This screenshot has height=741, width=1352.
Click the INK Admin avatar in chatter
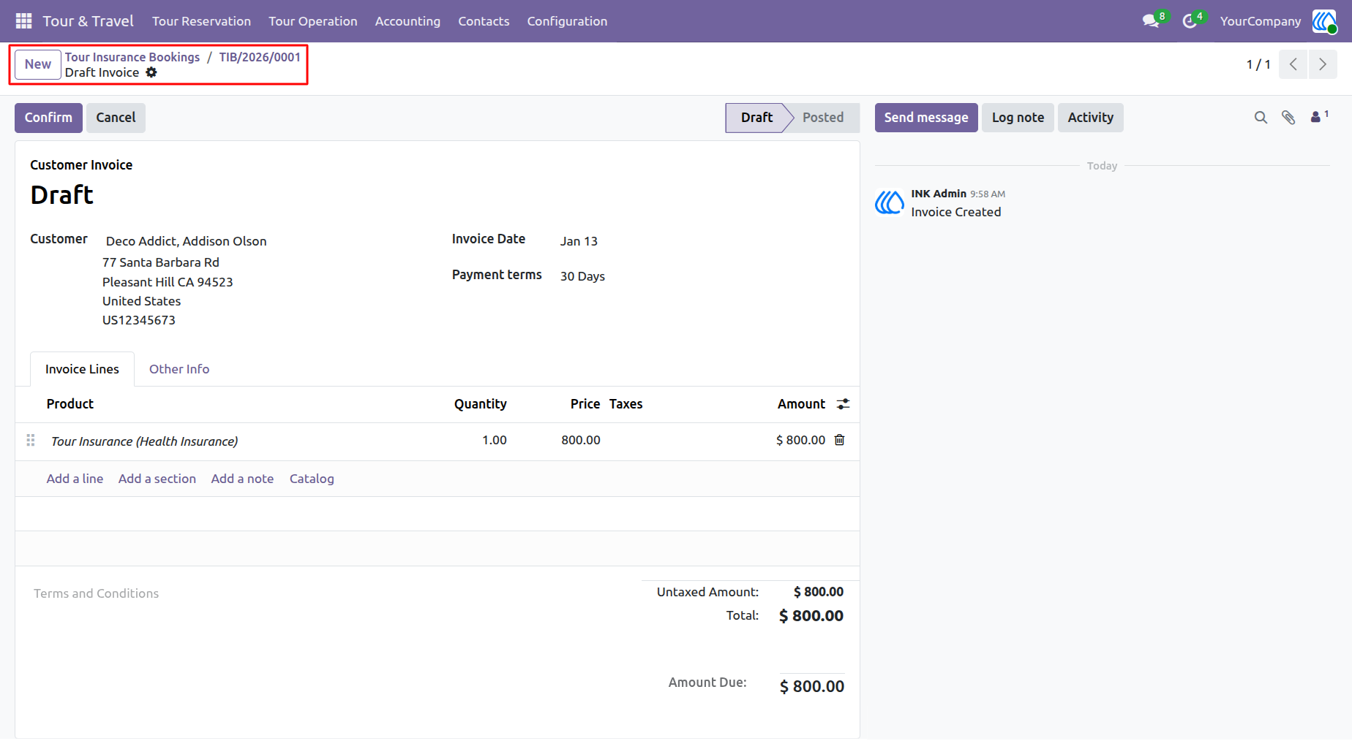pyautogui.click(x=890, y=202)
